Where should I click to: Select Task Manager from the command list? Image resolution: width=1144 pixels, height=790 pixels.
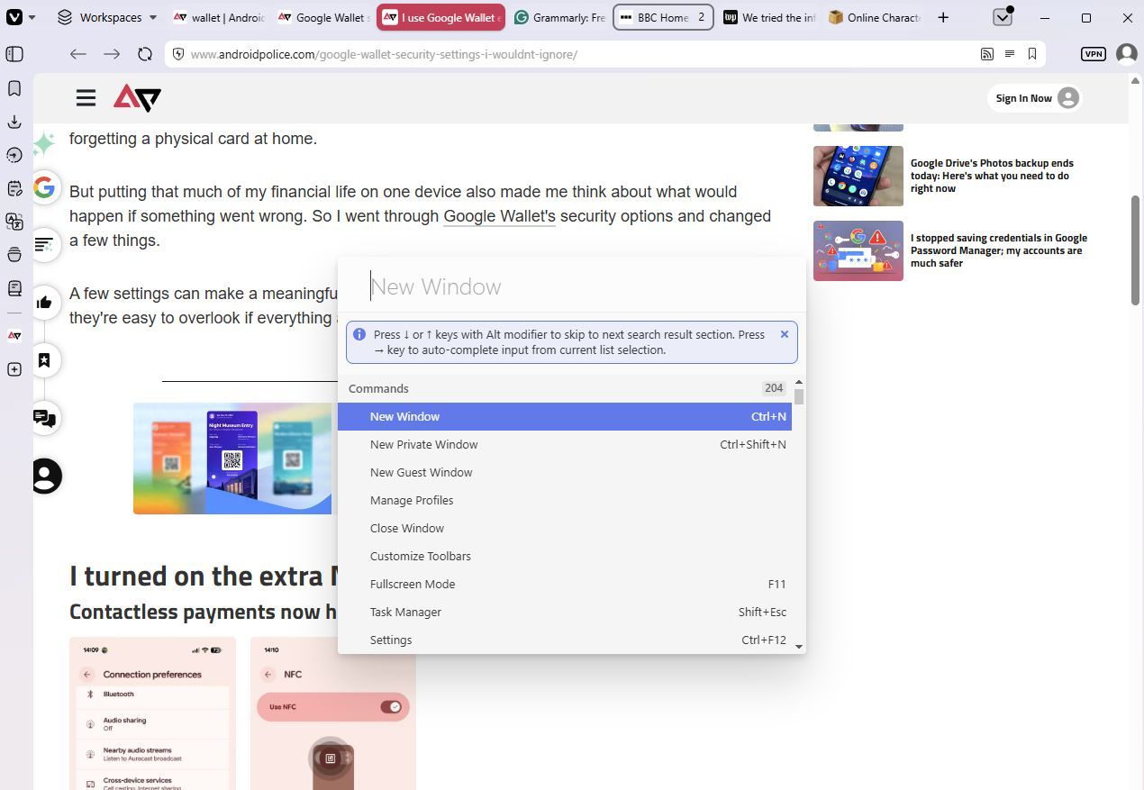(x=565, y=612)
